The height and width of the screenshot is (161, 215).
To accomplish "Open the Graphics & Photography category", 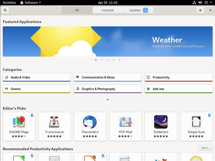I will pos(107,89).
